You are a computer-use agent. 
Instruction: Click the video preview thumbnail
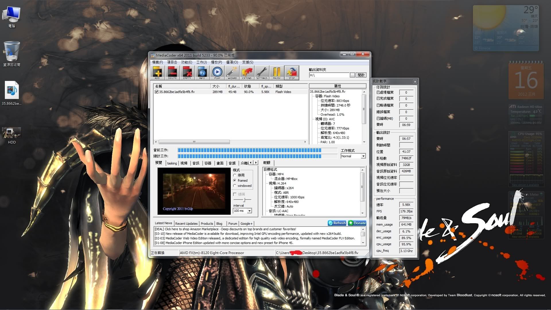tap(194, 191)
